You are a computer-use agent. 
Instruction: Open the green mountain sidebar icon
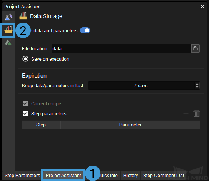[x=8, y=42]
